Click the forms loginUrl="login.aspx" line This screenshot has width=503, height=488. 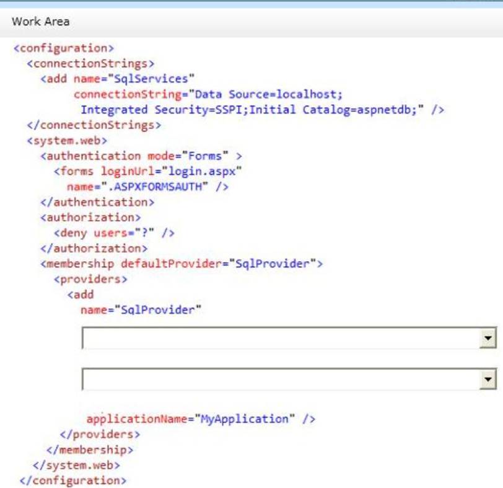[147, 171]
